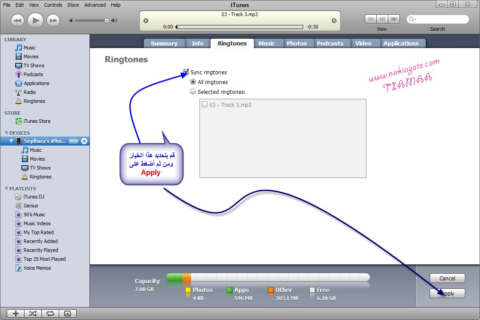
Task: Select the All ringtones radio button
Action: [x=193, y=82]
